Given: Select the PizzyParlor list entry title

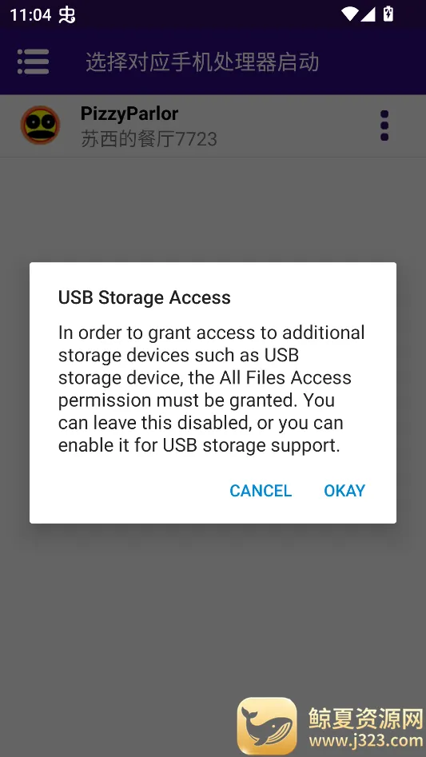Looking at the screenshot, I should (129, 114).
